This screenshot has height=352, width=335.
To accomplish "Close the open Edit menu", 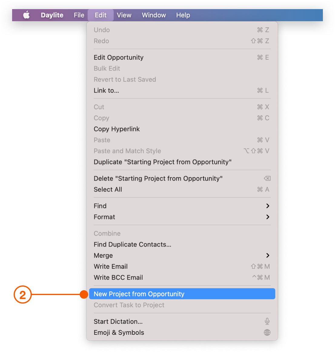I will pos(101,15).
